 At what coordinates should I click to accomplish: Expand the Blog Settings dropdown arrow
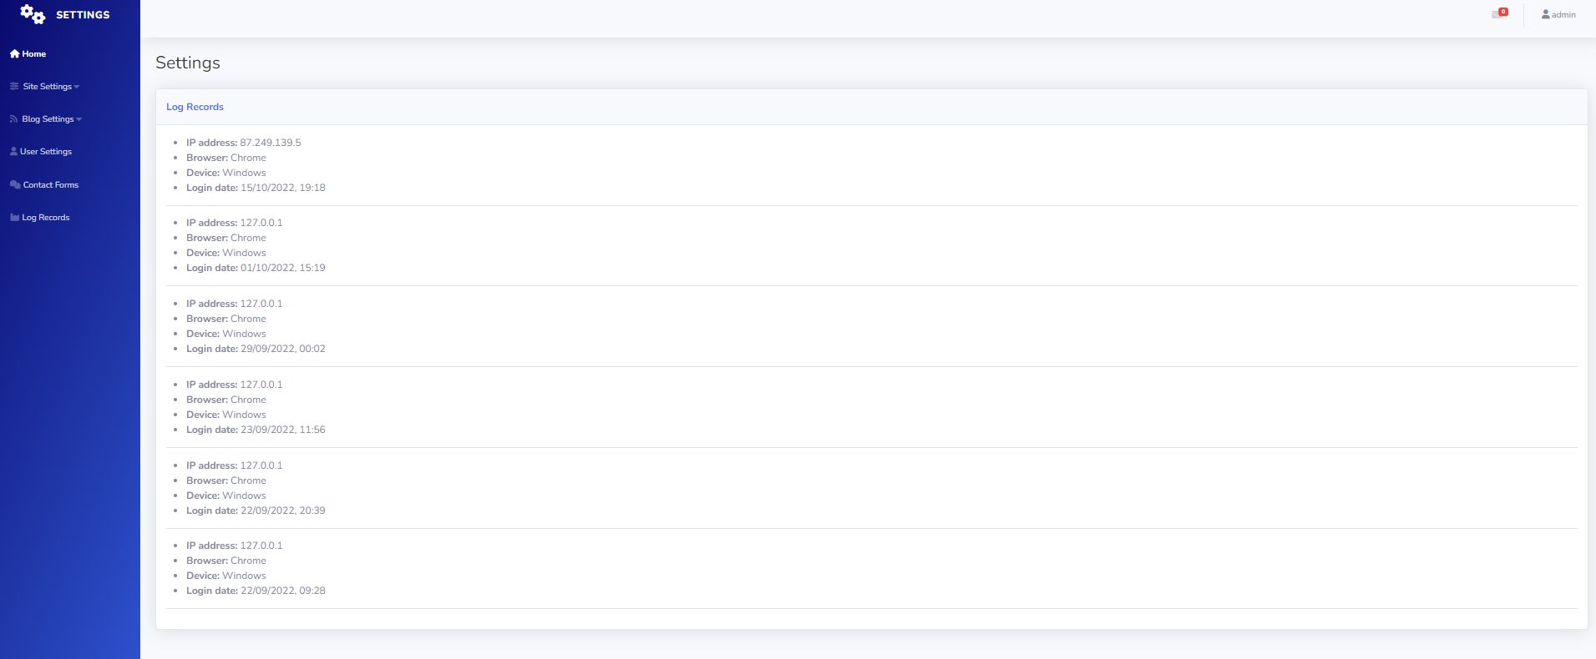pyautogui.click(x=79, y=119)
